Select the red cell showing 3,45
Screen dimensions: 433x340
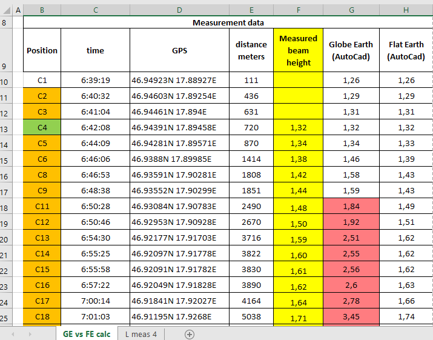[351, 316]
